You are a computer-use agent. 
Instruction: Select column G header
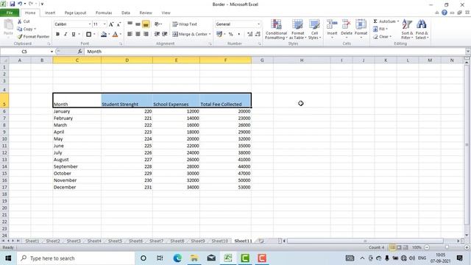click(262, 60)
